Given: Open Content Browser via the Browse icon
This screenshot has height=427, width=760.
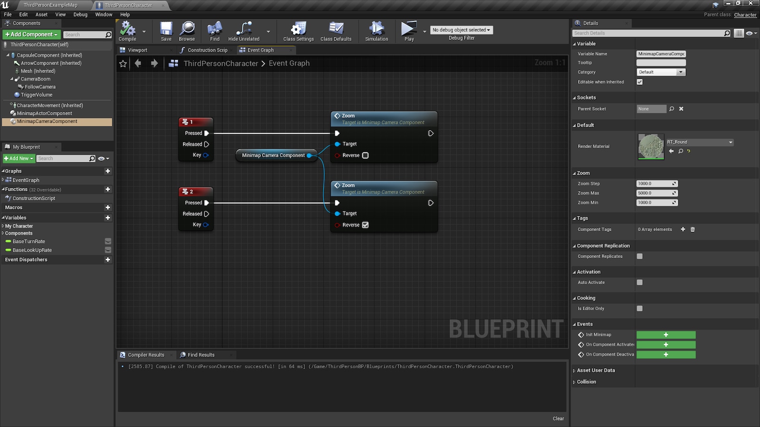Looking at the screenshot, I should [x=187, y=29].
